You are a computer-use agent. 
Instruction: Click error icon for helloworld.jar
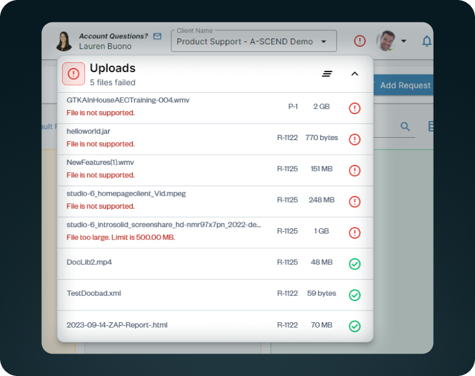coord(354,140)
